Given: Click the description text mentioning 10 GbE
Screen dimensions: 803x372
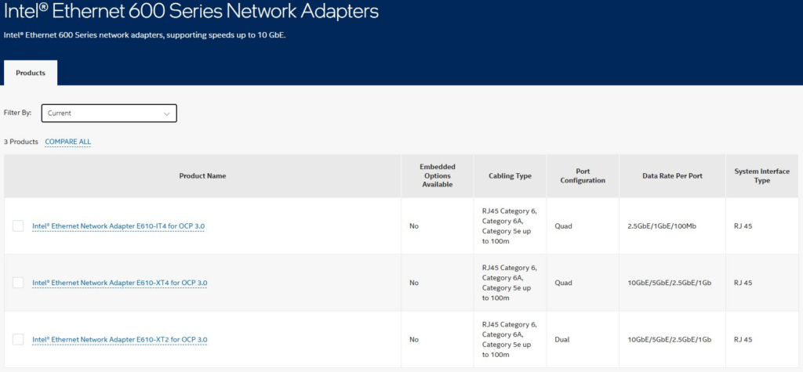Looking at the screenshot, I should tap(144, 36).
